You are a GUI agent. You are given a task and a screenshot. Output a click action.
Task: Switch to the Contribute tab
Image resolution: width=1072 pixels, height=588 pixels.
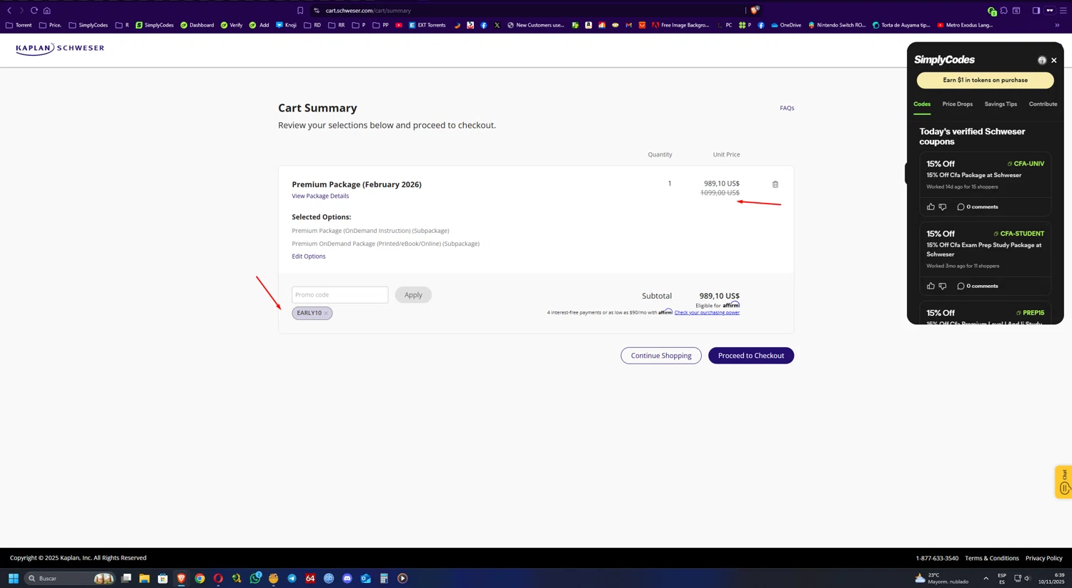(1043, 104)
